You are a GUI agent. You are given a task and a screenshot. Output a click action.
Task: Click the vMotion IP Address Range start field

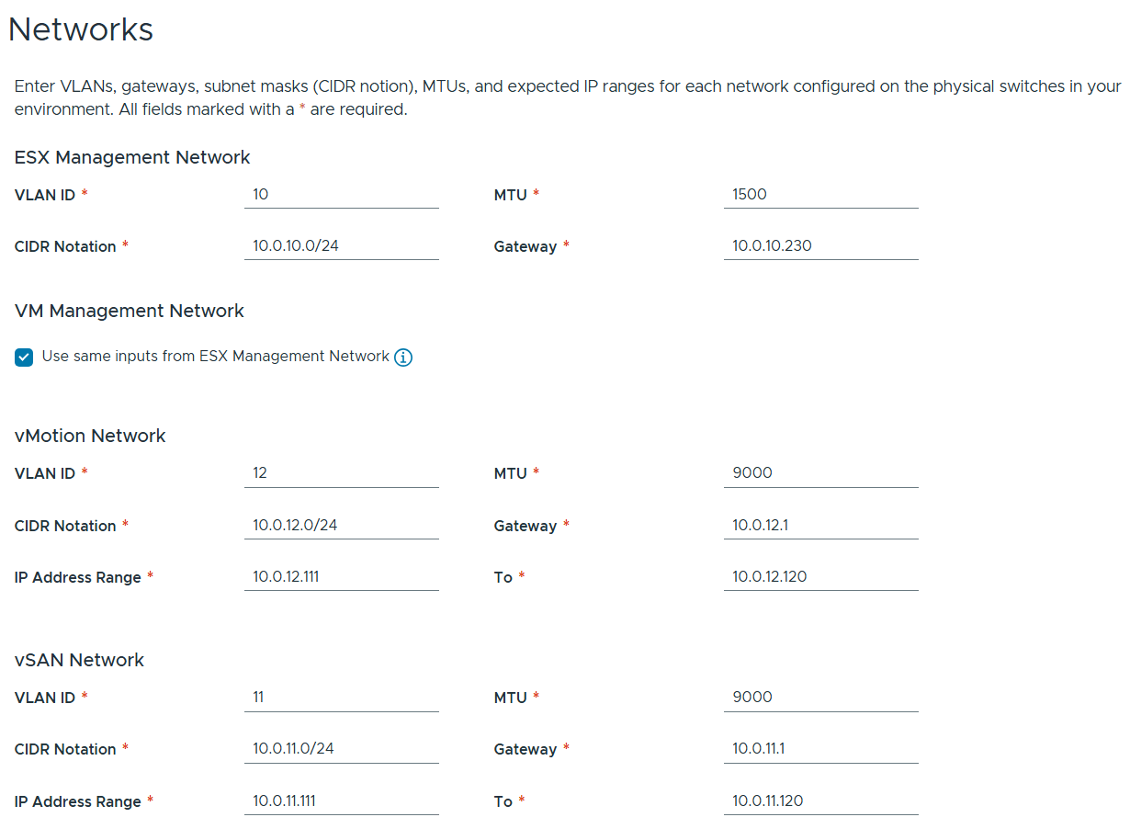coord(341,577)
